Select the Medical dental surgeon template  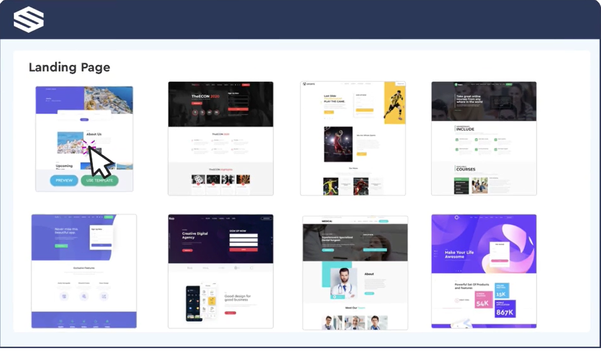[x=355, y=273]
